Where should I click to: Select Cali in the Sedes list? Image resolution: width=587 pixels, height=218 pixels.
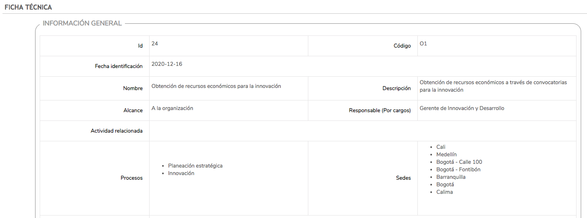pos(441,147)
